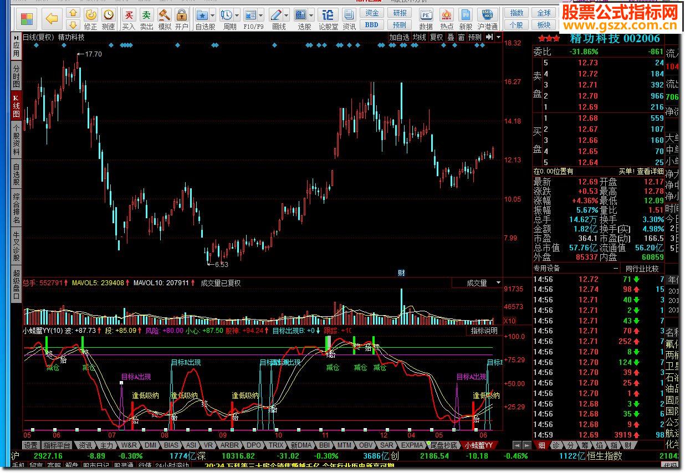Switch to 分时图 sidebar tab
The image size is (685, 473).
pos(16,76)
